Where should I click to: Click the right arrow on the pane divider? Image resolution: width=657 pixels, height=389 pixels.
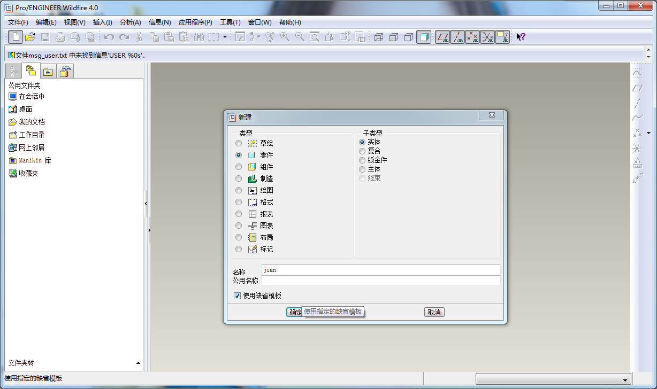click(x=149, y=230)
